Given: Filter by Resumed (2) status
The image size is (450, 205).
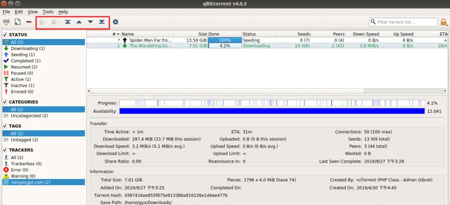Looking at the screenshot, I should point(44,67).
